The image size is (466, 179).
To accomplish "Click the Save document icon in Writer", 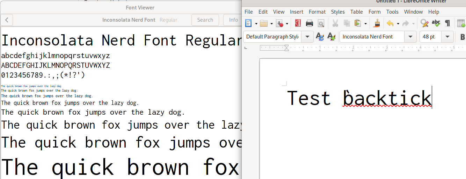I will tap(279, 23).
